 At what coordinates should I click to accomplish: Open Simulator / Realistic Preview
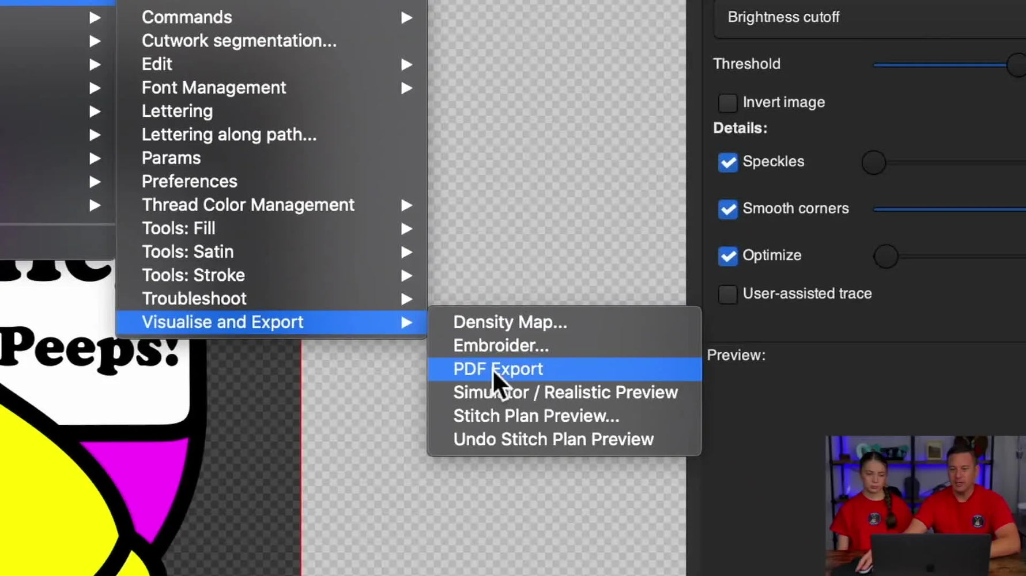pyautogui.click(x=564, y=392)
